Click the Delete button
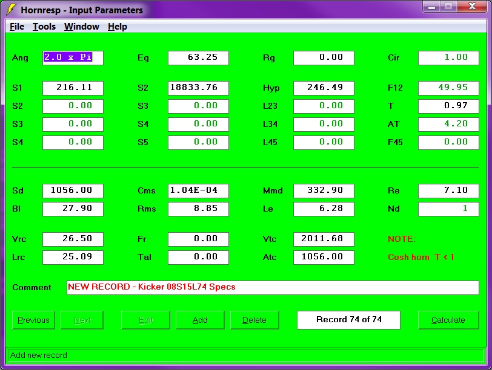The image size is (492, 370). 254,320
